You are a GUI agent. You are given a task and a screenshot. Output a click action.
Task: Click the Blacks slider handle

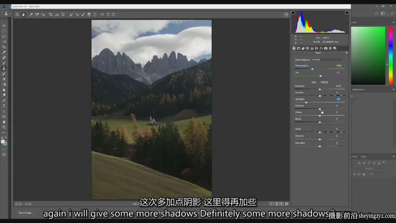pyautogui.click(x=320, y=122)
